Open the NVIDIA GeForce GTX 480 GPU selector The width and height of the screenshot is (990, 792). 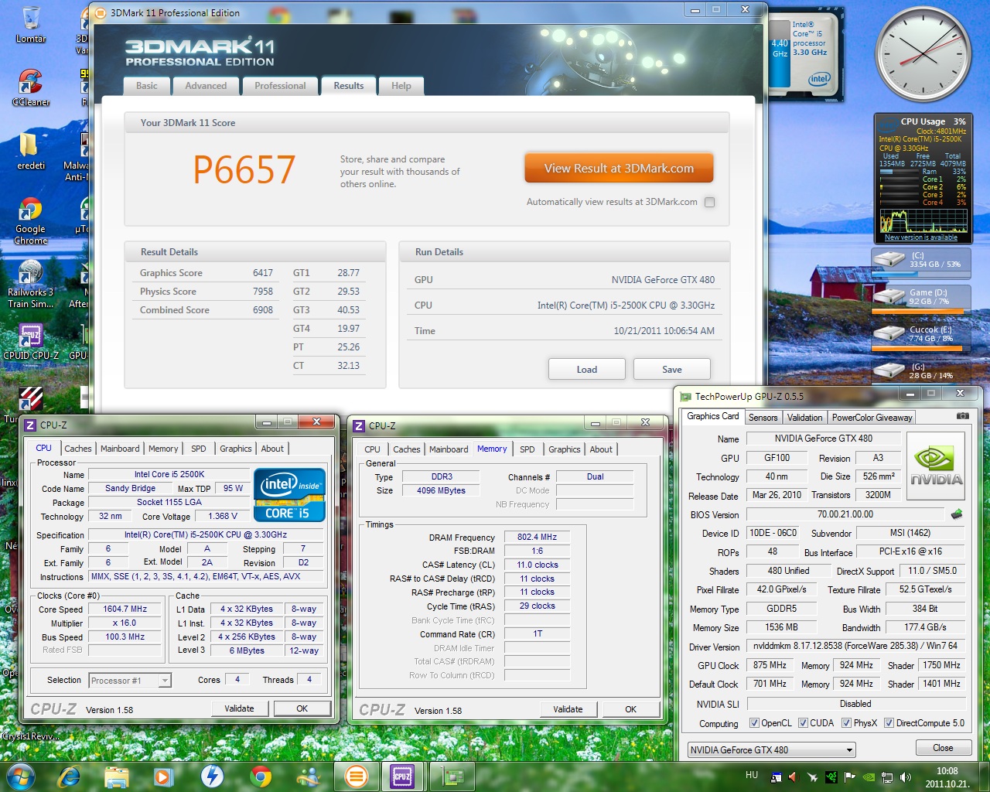771,749
